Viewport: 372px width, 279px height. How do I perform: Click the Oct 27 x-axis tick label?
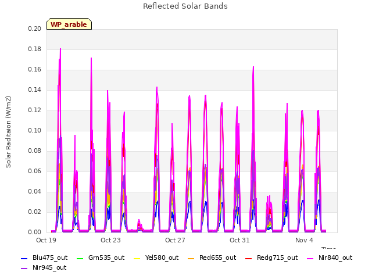coord(175,240)
